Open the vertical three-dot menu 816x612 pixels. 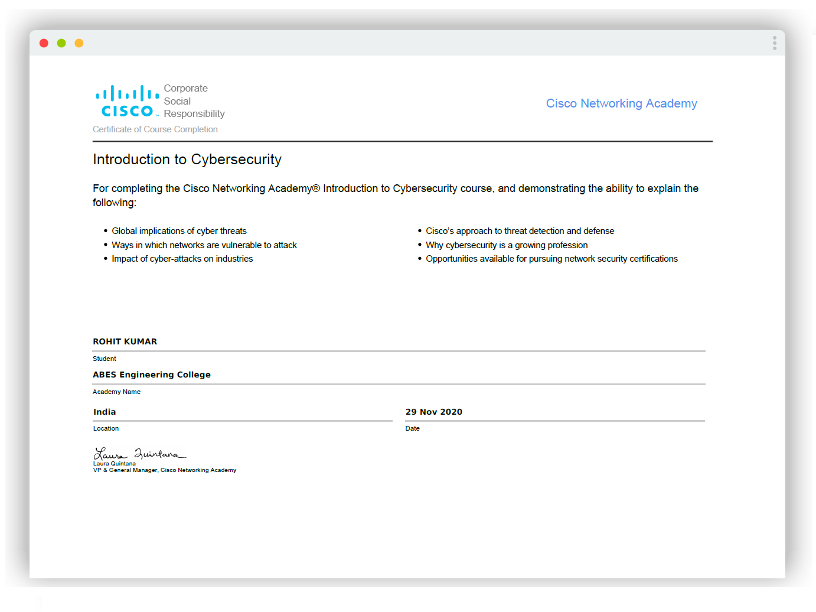coord(775,43)
